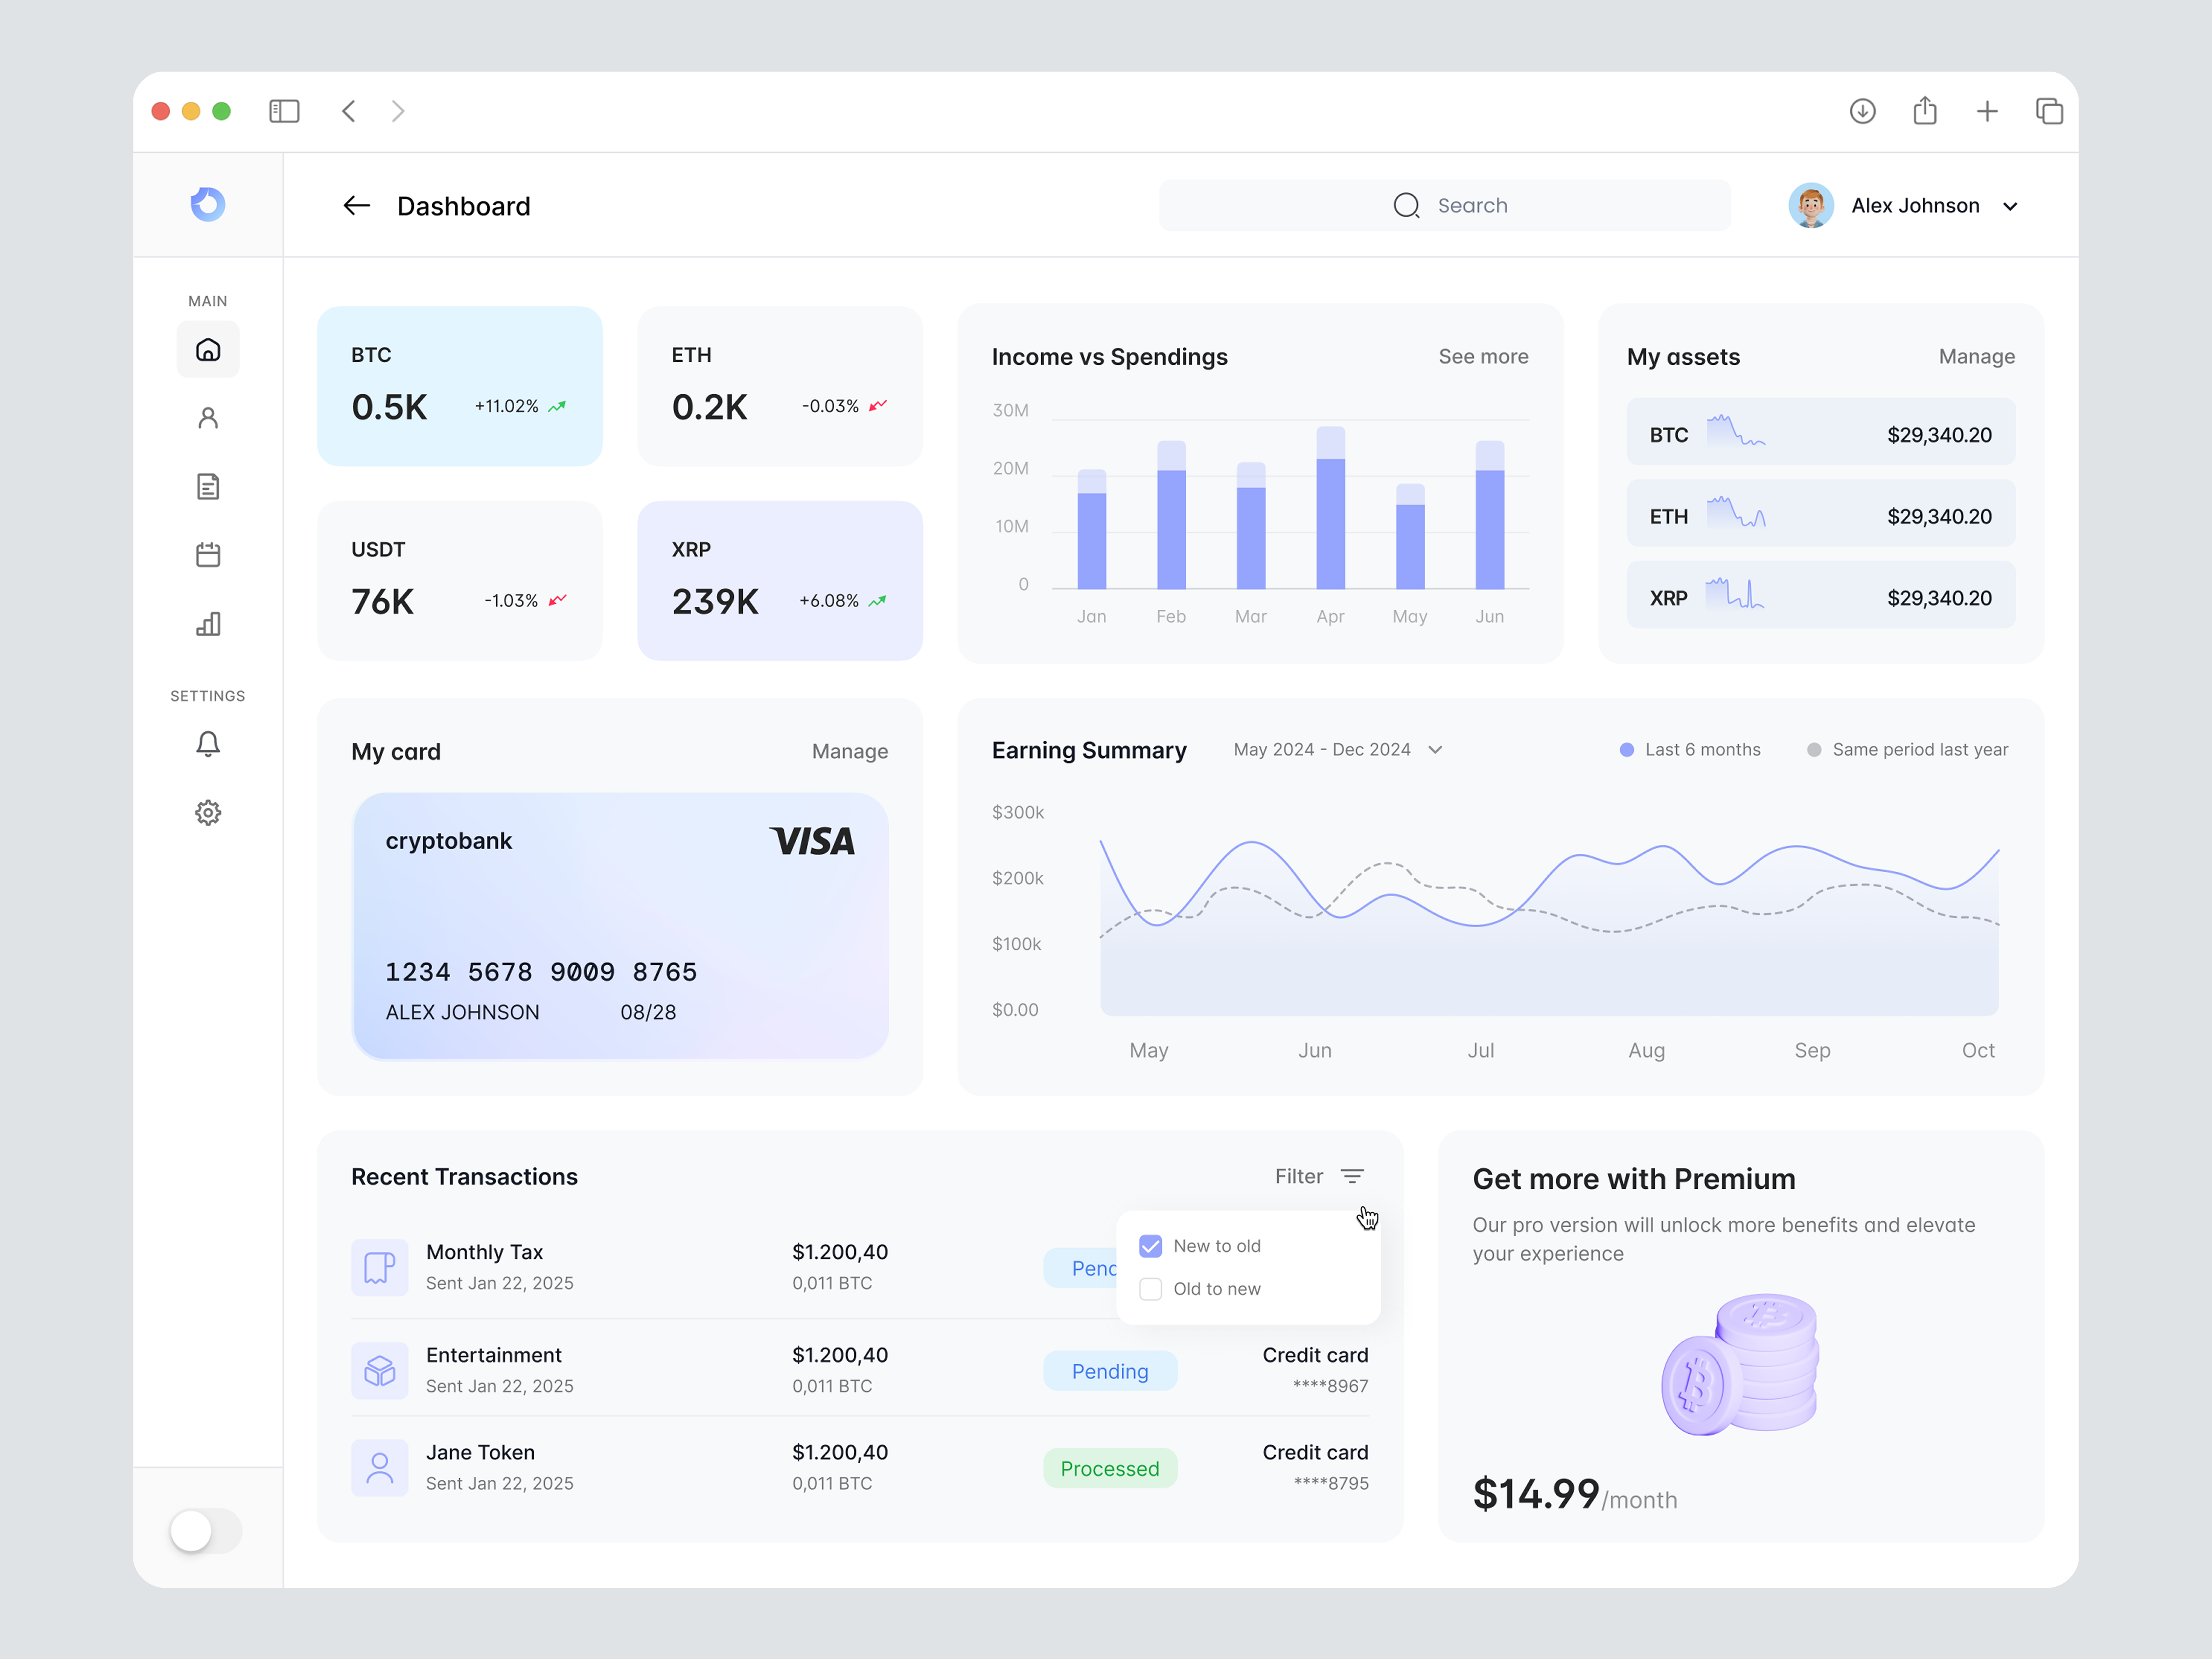Select the USDT stat card
Screen dimensions: 2212x1659
460,581
